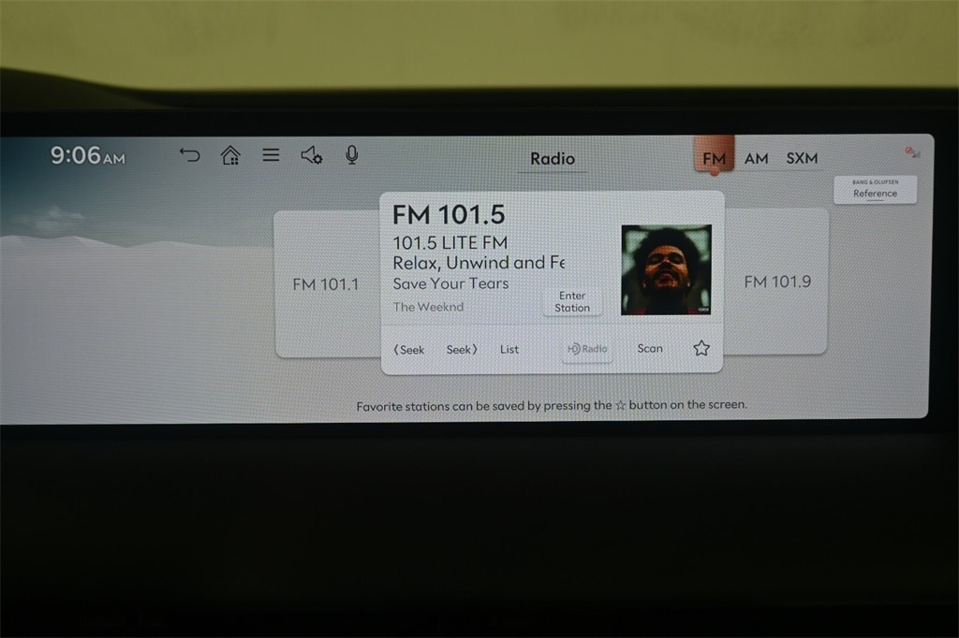Tap The Weeknd album art thumbnail
This screenshot has width=959, height=638.
click(666, 270)
